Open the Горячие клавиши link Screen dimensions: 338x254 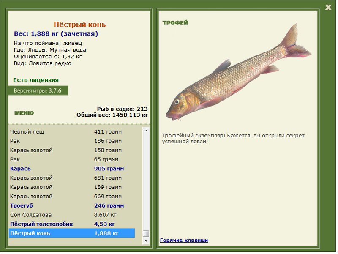[184, 240]
